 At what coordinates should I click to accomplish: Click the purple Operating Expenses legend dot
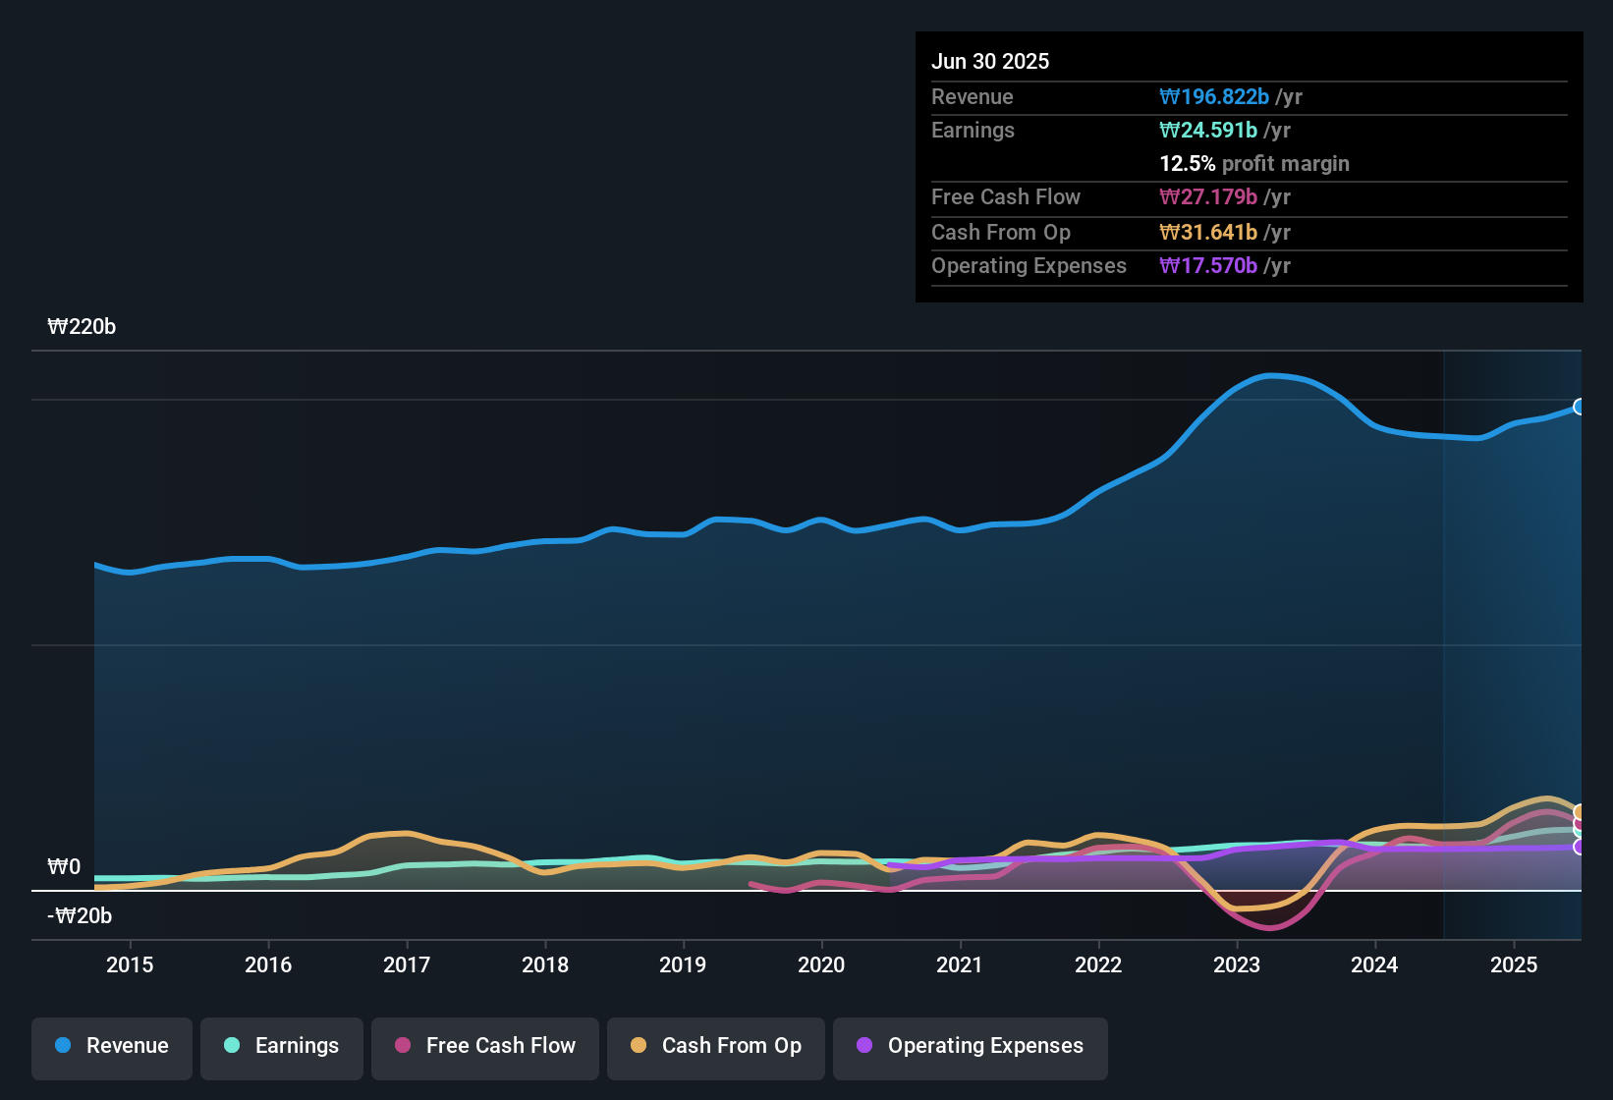tap(864, 1046)
